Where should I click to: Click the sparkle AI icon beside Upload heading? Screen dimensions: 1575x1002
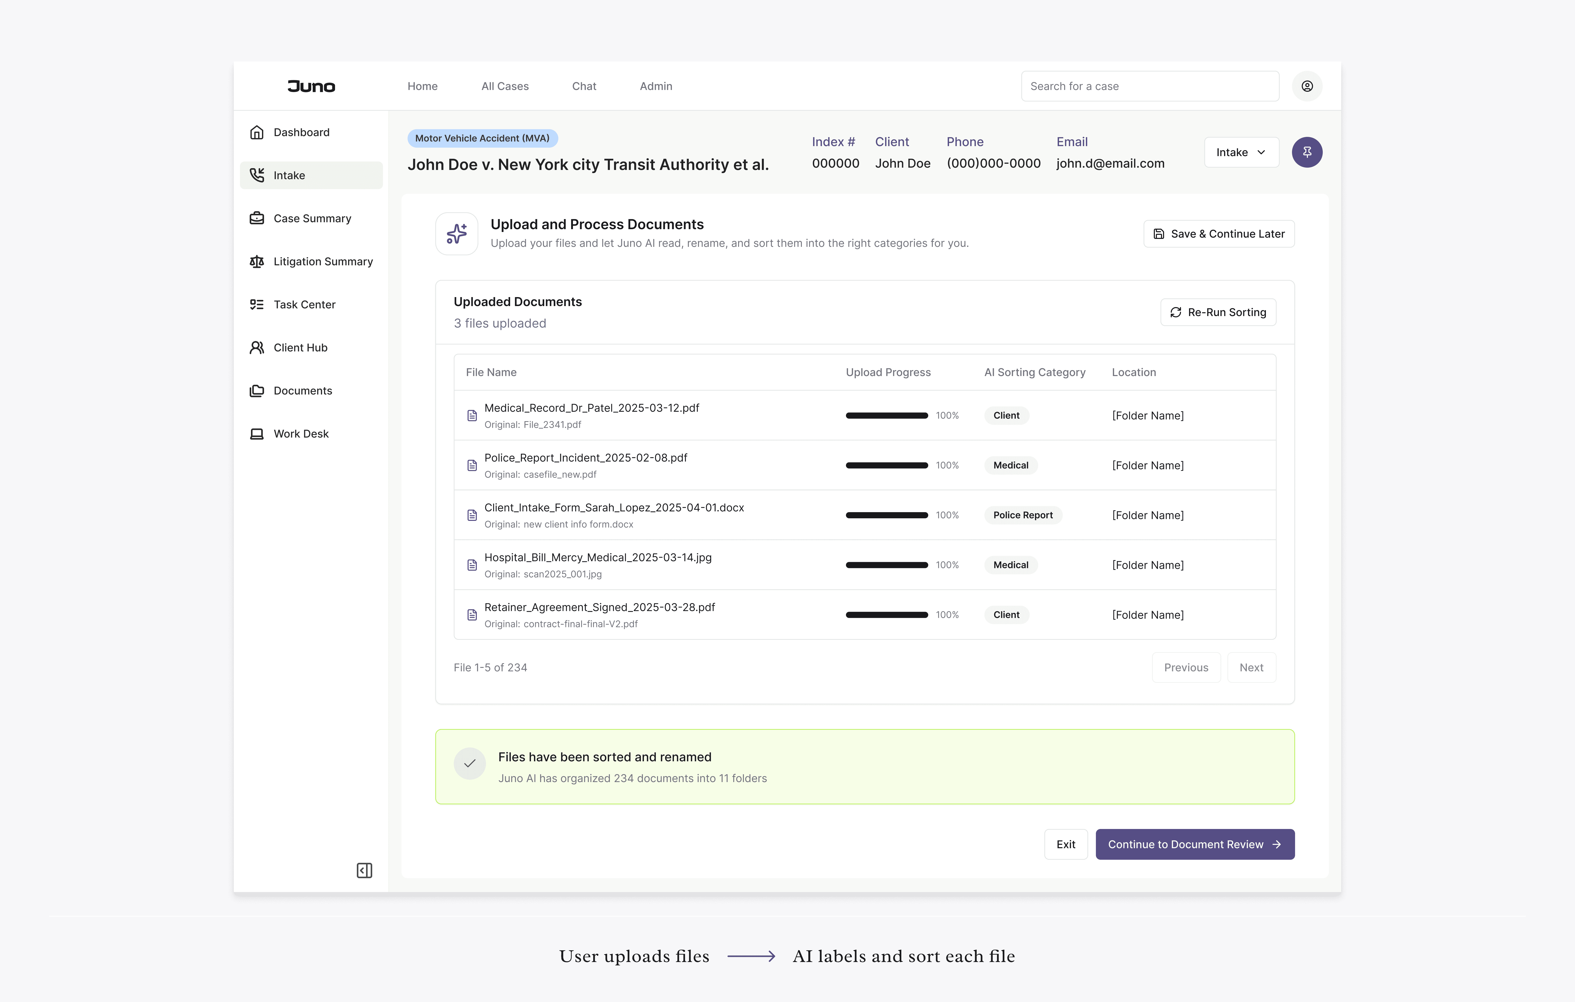coord(457,234)
